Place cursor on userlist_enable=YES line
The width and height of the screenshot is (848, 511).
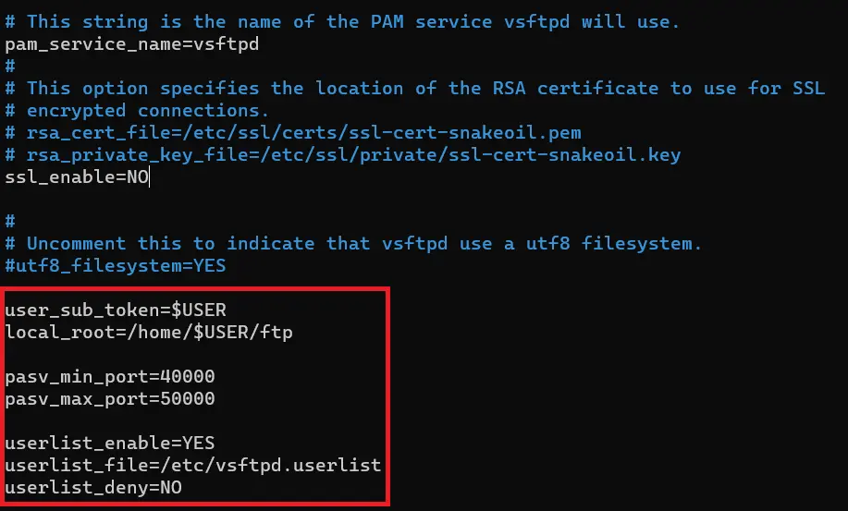[x=110, y=443]
